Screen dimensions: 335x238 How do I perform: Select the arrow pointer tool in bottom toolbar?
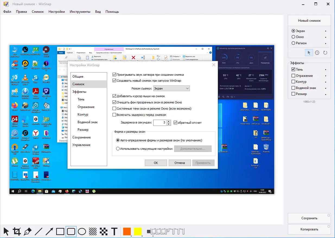pyautogui.click(x=6, y=231)
